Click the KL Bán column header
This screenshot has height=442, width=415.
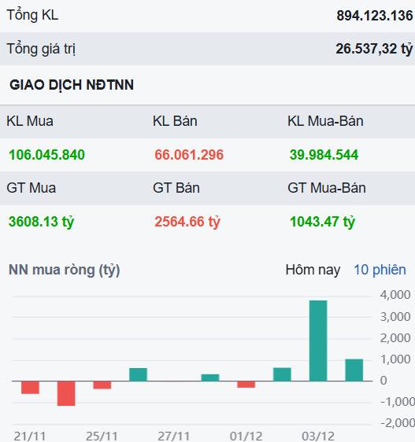[x=175, y=121]
